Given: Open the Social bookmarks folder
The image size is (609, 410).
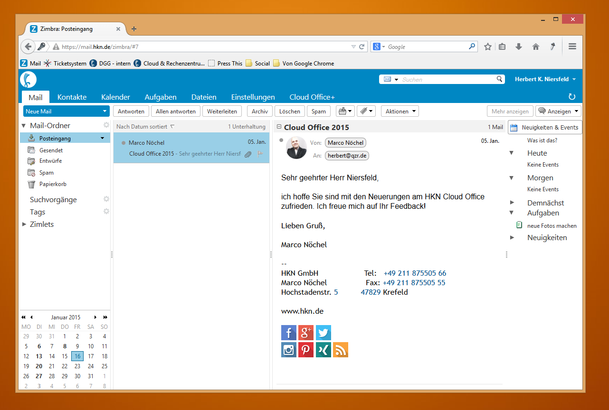Looking at the screenshot, I should pyautogui.click(x=257, y=63).
